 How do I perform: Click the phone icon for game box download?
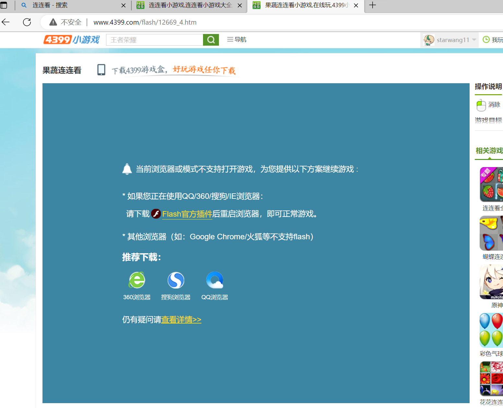(x=101, y=70)
